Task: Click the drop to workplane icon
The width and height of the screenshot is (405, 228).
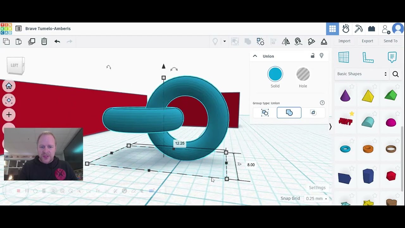Action: [324, 41]
